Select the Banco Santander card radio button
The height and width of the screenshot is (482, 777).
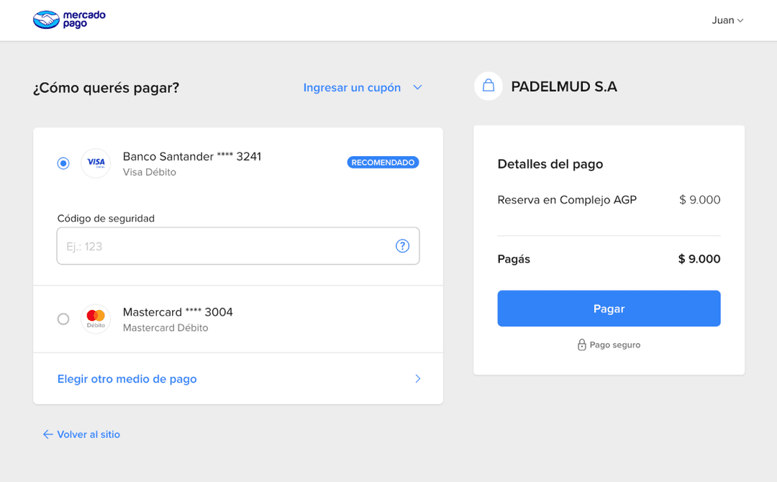(63, 163)
